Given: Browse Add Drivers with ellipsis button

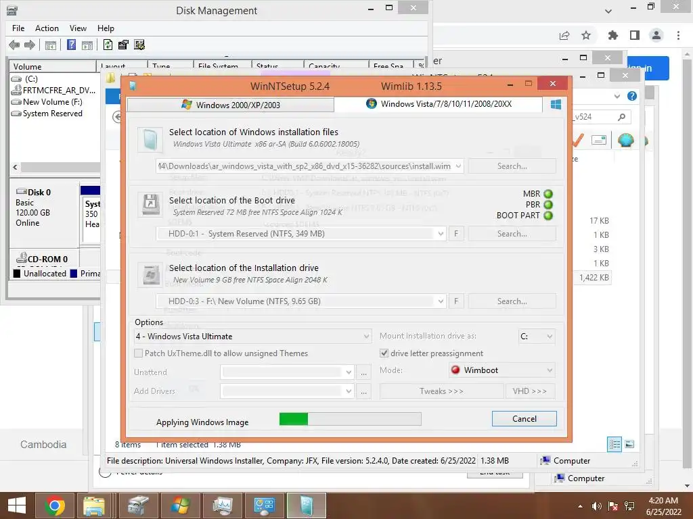Looking at the screenshot, I should click(x=363, y=391).
